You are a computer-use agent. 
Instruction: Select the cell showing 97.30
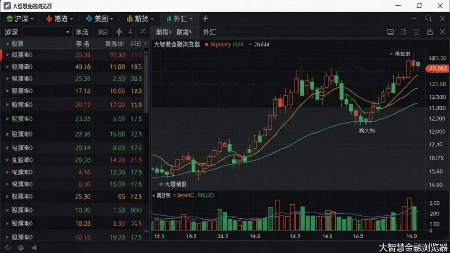117,55
